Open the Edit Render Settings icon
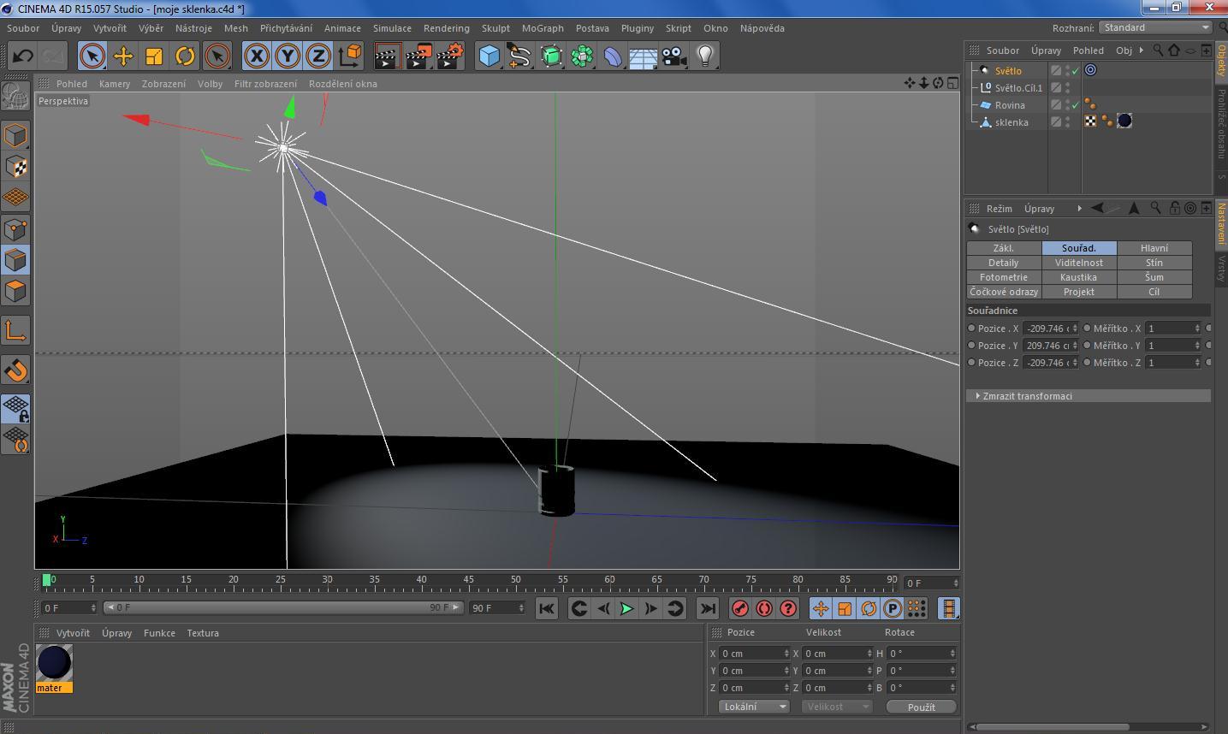This screenshot has width=1228, height=734. click(449, 56)
